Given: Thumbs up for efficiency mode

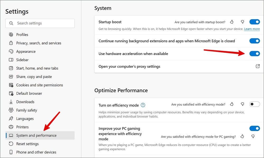Looking at the screenshot, I should [232, 104].
